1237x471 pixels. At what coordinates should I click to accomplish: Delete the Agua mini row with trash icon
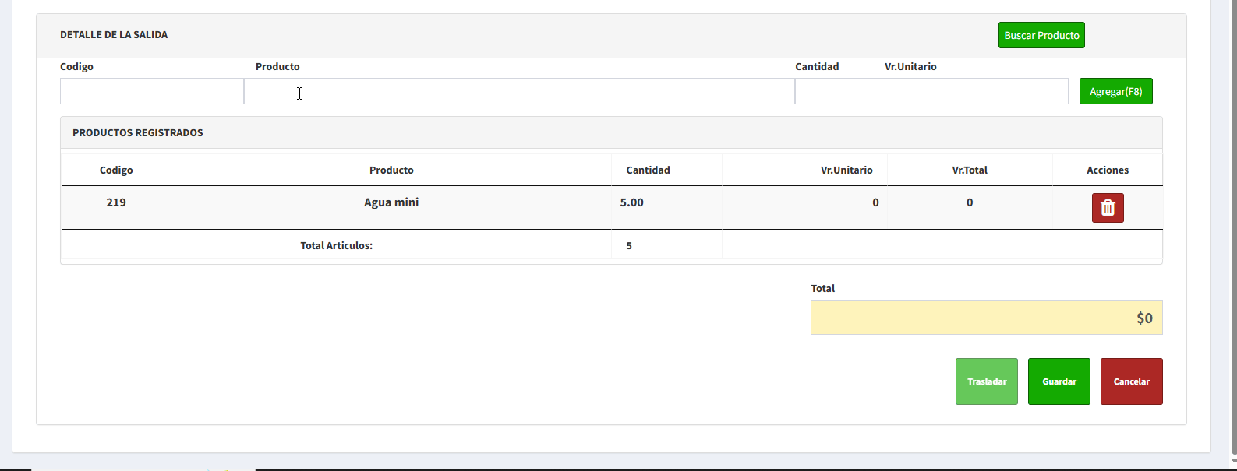[x=1107, y=208]
